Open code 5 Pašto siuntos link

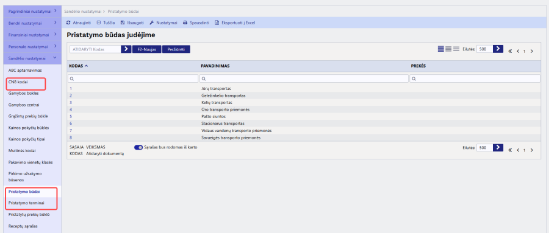point(71,116)
